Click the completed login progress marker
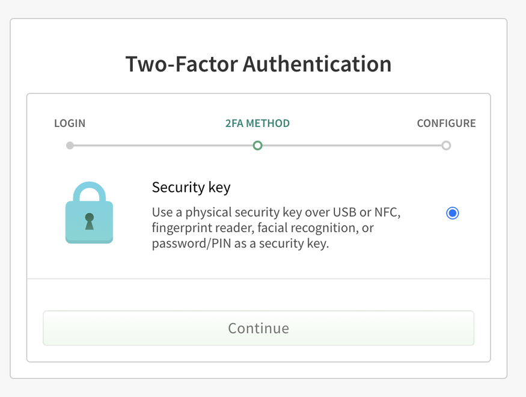Screen dimensions: 526x397 click(70, 145)
